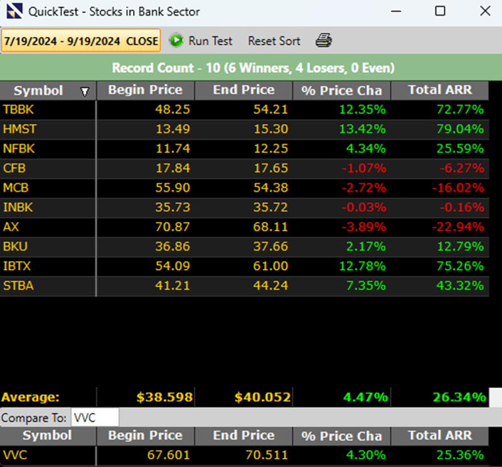
Task: Click the VVC comparison row symbol
Action: 14,455
